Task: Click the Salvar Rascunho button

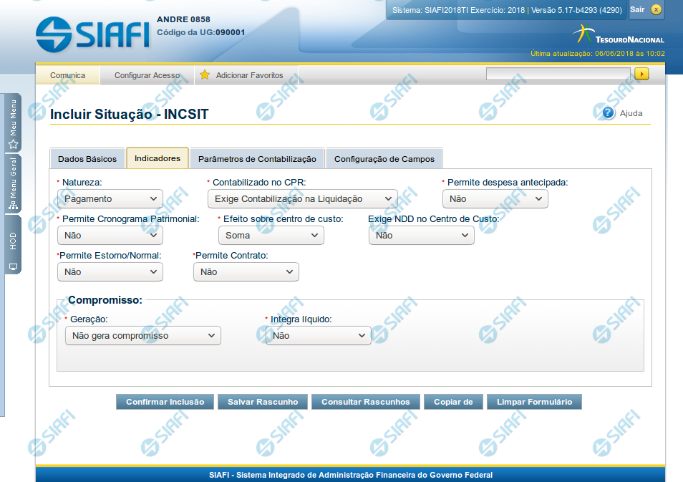Action: (263, 402)
